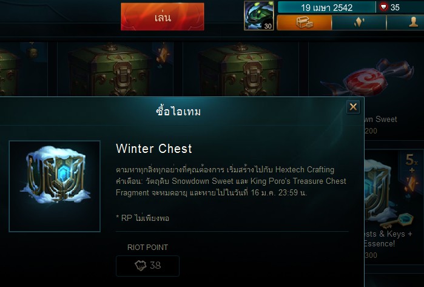The width and height of the screenshot is (424, 287).
Task: Click the Winter Chest item image
Action: 55,186
